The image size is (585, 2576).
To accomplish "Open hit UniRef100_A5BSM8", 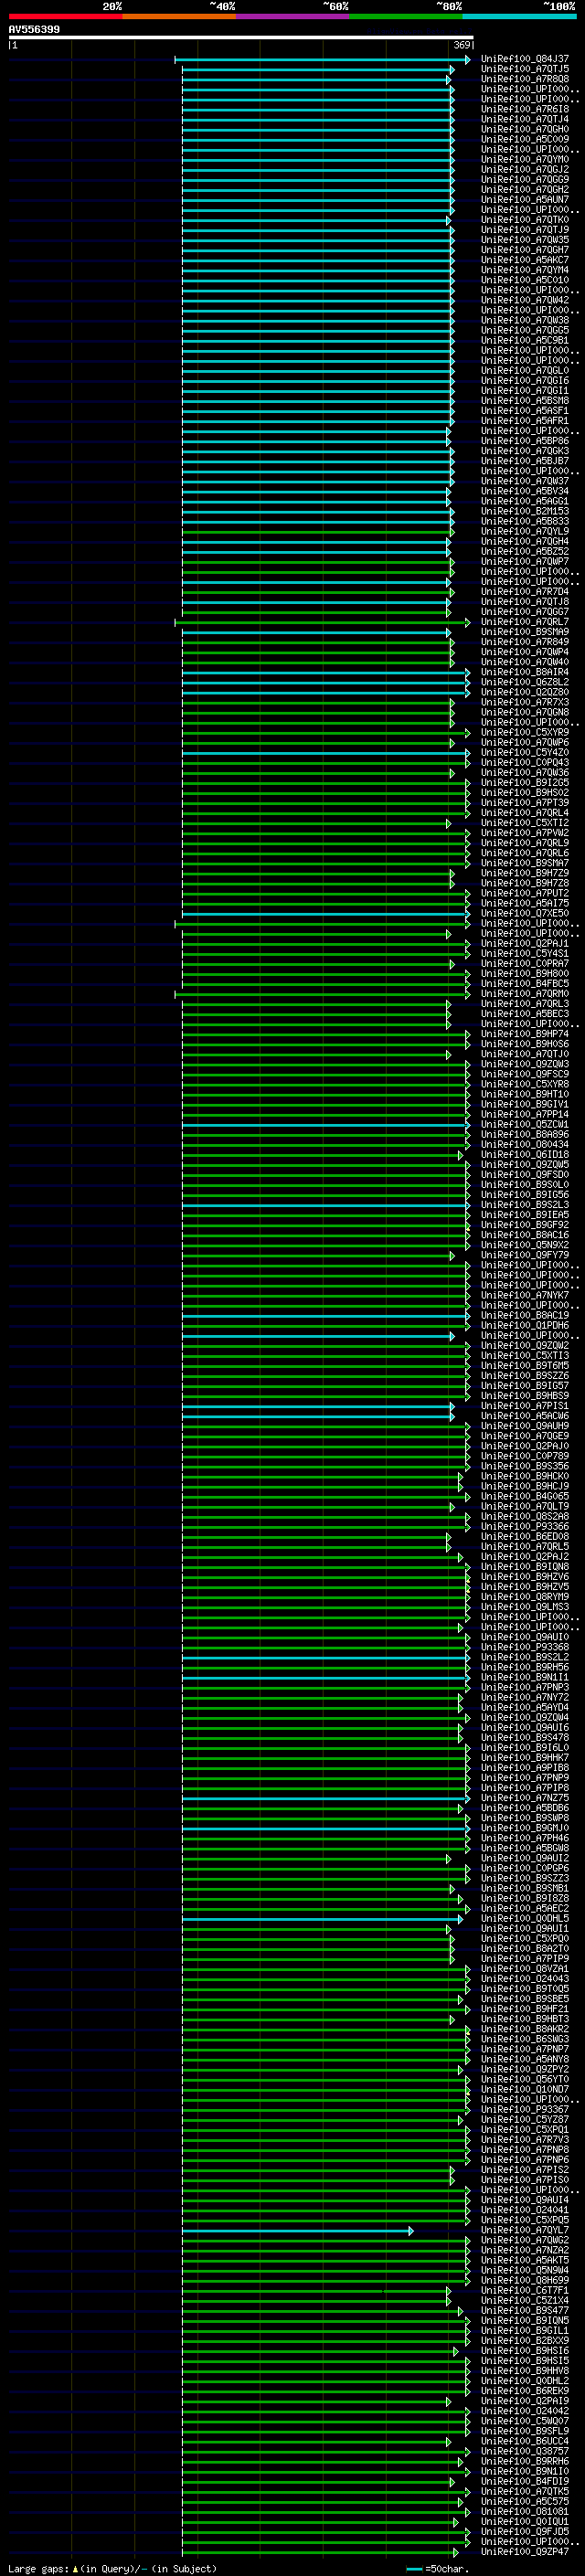I will [x=525, y=401].
